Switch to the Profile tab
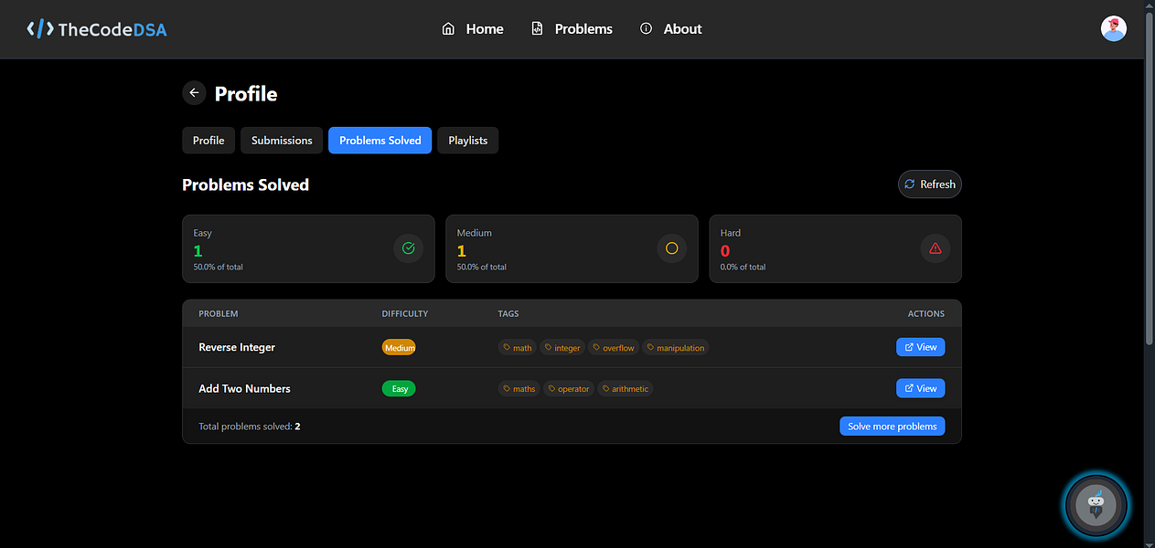This screenshot has height=548, width=1155. point(209,141)
